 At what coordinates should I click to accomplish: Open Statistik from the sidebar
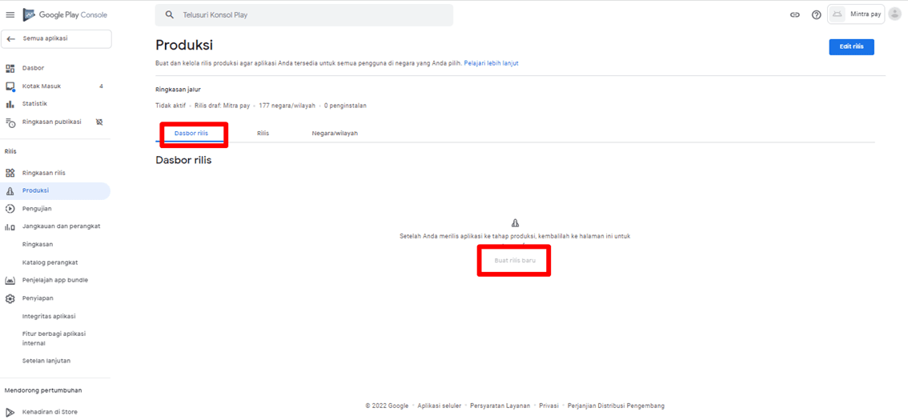(x=34, y=104)
